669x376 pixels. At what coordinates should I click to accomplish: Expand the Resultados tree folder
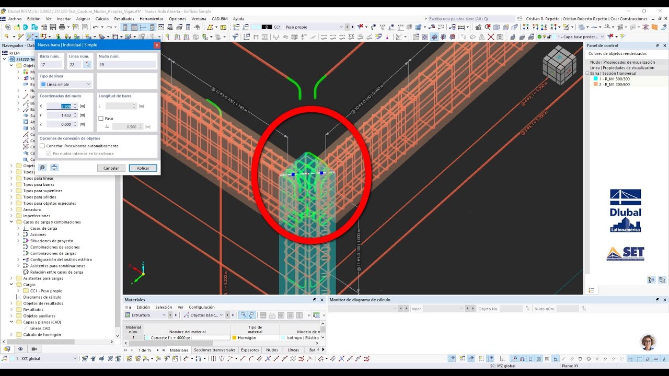coord(11,310)
